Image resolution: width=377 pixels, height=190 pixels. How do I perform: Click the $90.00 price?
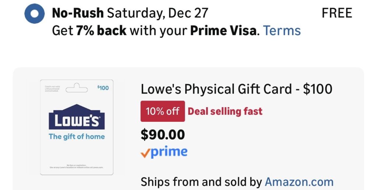tap(162, 135)
